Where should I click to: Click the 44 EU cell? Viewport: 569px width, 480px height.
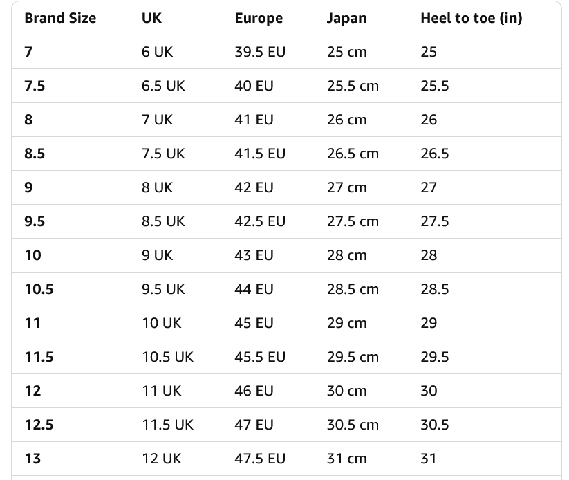point(254,289)
